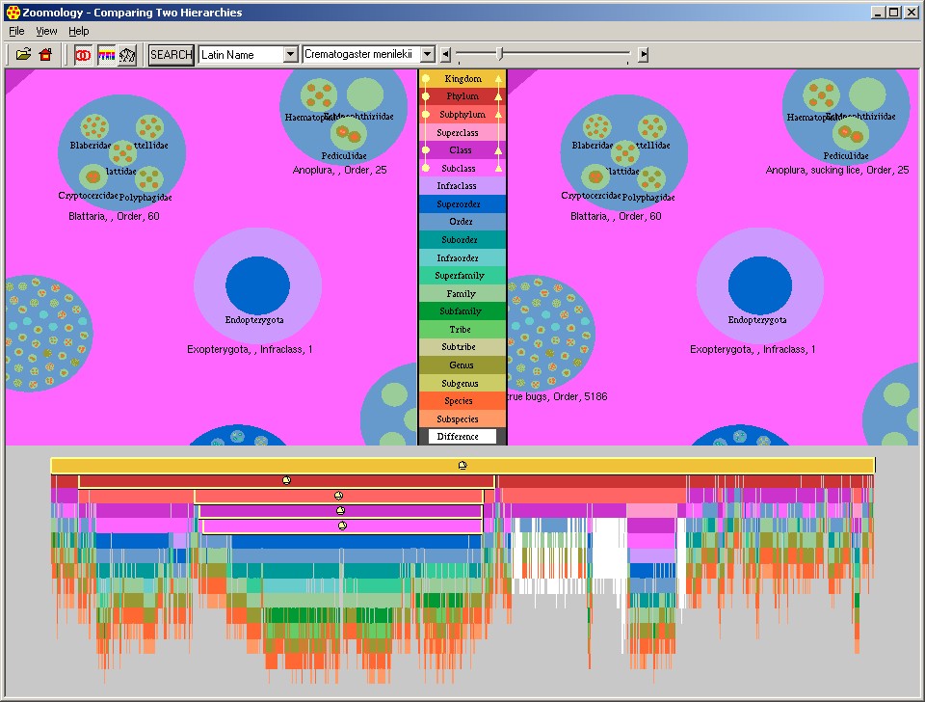Click the left arrow beside the slider
The height and width of the screenshot is (702, 925).
click(x=445, y=55)
